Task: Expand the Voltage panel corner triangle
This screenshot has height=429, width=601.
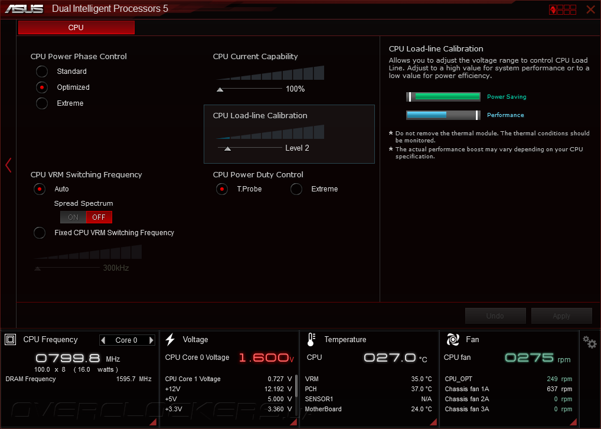Action: coord(293,422)
